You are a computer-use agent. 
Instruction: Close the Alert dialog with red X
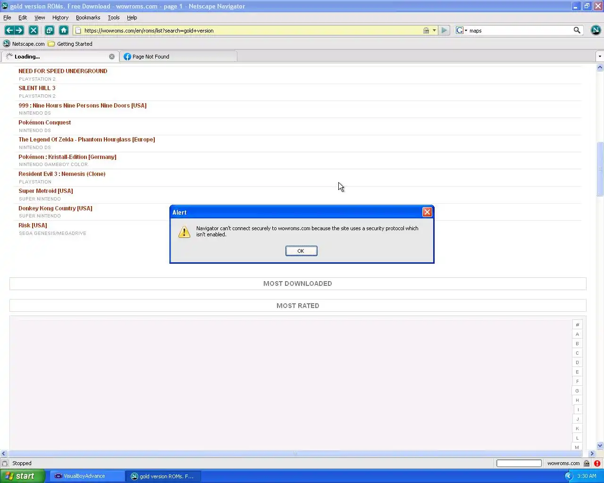pos(427,212)
